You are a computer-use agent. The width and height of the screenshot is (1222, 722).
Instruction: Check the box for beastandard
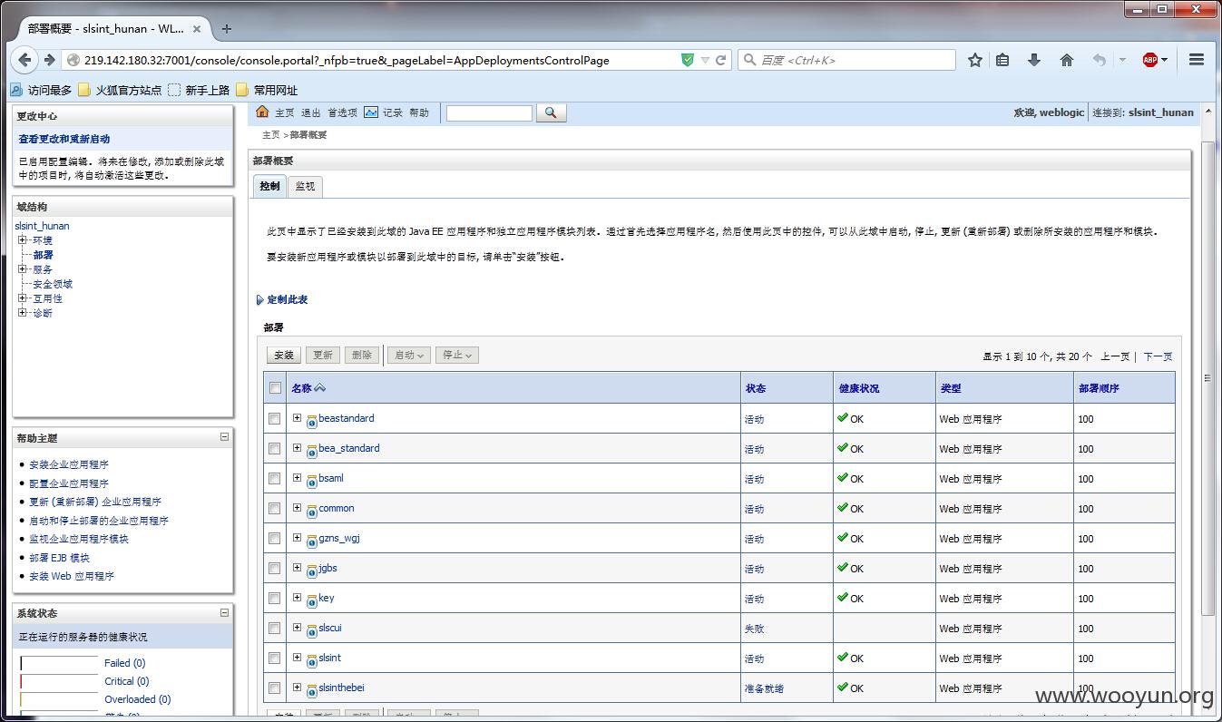pyautogui.click(x=275, y=419)
